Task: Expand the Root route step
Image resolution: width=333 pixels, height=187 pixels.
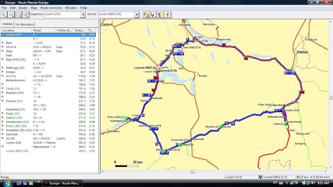Action: (x=2, y=43)
